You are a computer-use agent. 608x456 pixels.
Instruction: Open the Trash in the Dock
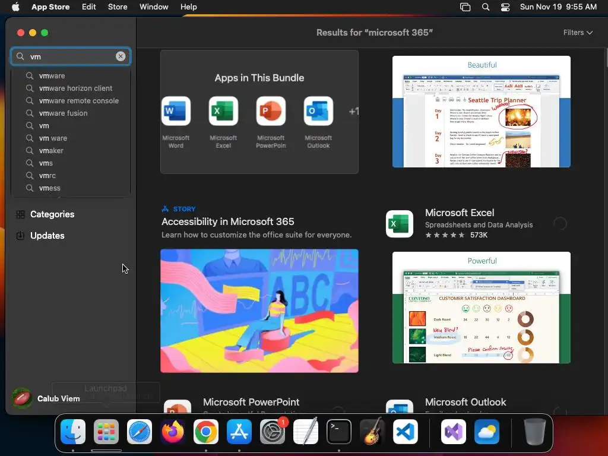tap(534, 432)
